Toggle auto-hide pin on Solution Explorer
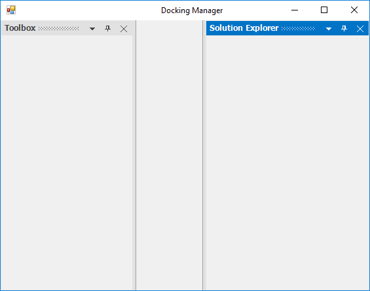Image resolution: width=370 pixels, height=291 pixels. [x=344, y=29]
